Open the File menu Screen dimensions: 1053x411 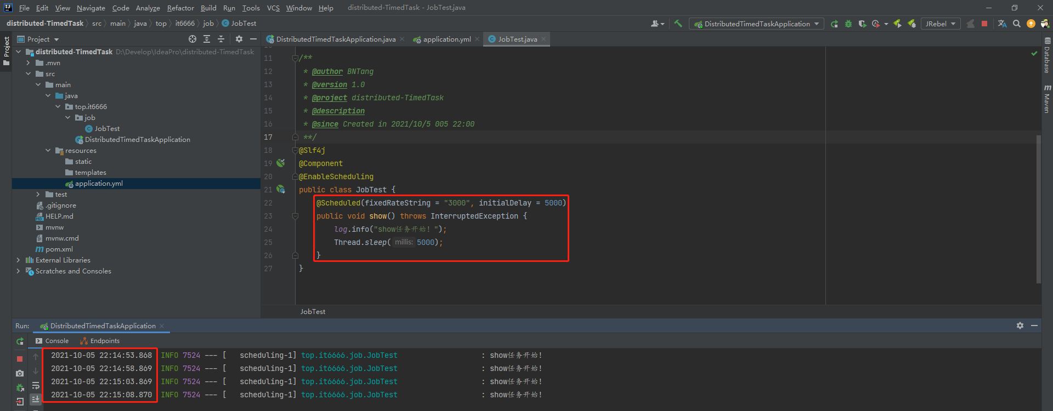click(x=24, y=8)
